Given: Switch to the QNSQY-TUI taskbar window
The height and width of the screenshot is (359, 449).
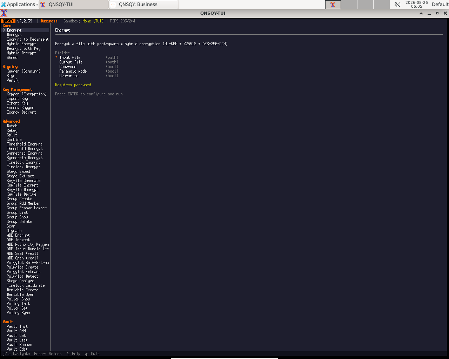Looking at the screenshot, I should pos(73,5).
